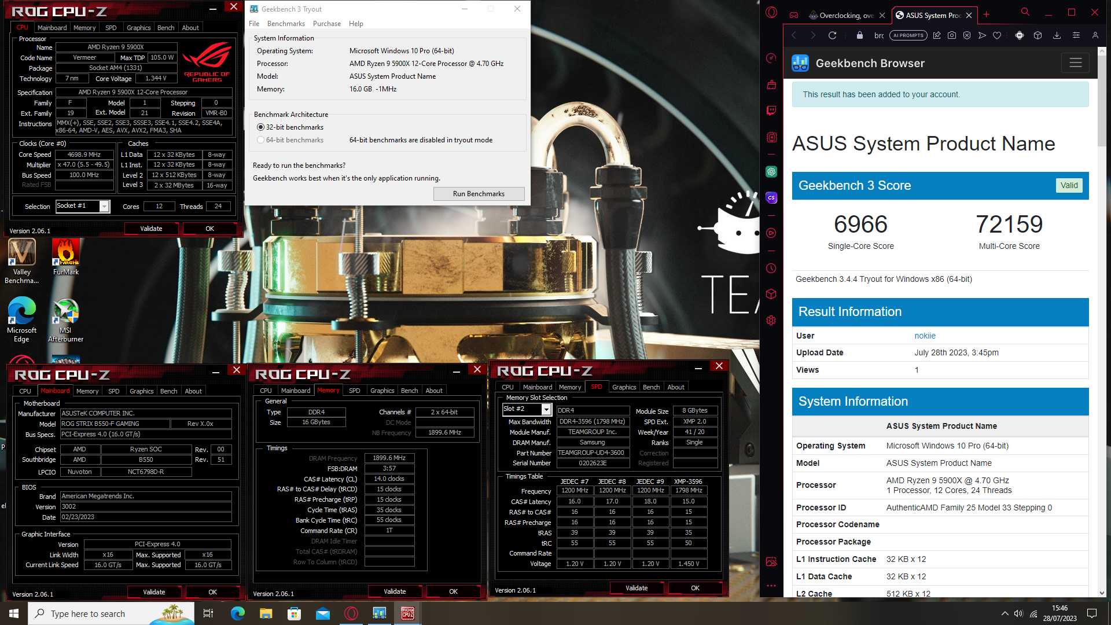The width and height of the screenshot is (1111, 625).
Task: Open the Geekbench File menu
Action: (x=254, y=24)
